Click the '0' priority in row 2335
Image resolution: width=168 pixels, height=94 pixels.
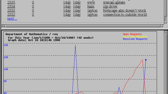tap(33, 2)
